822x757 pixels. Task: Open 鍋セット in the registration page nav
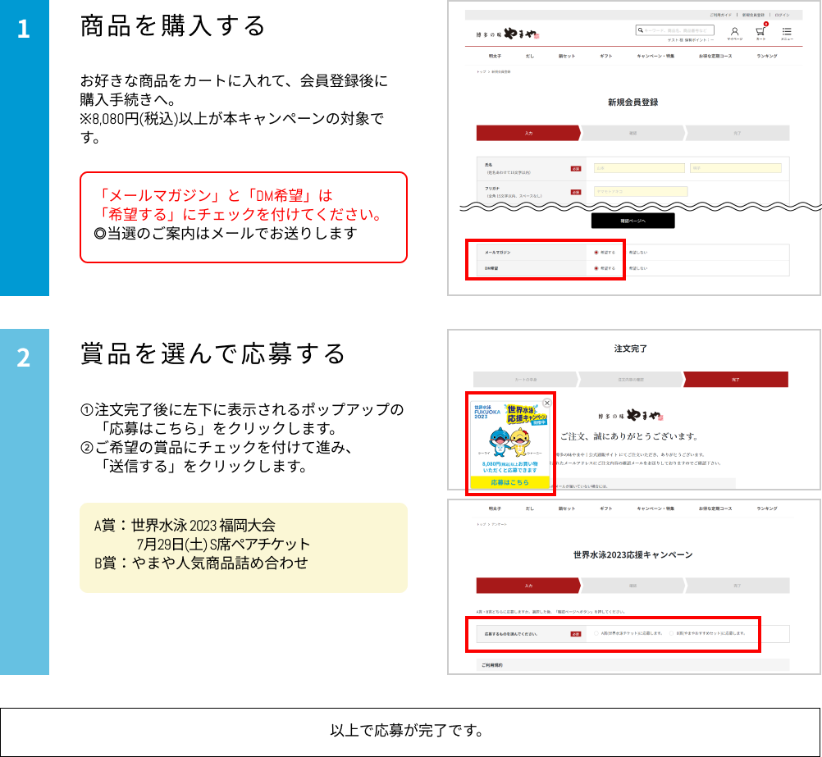(x=567, y=56)
